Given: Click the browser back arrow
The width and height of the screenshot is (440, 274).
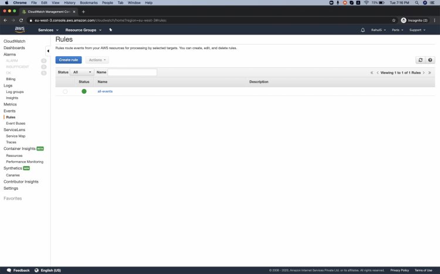Looking at the screenshot, I should point(5,20).
